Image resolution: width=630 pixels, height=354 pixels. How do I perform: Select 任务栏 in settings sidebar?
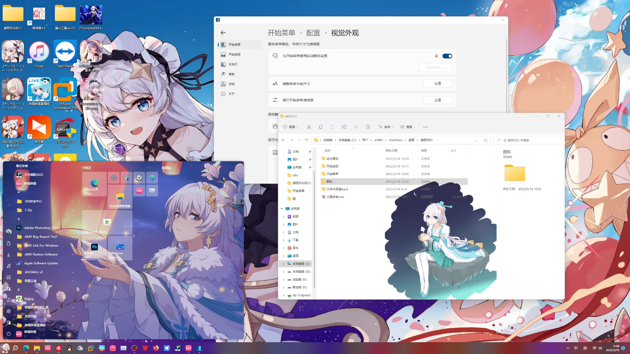coord(233,64)
